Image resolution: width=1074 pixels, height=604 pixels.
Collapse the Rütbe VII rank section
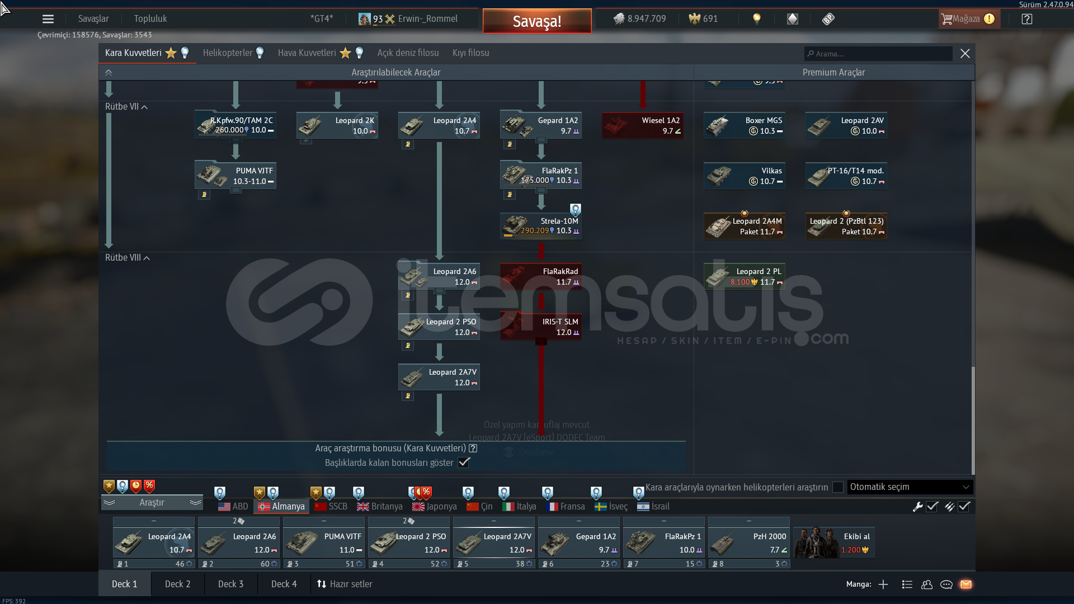[x=126, y=107]
